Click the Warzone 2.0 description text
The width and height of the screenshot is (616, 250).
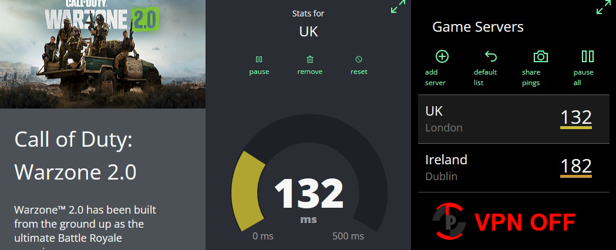[85, 227]
